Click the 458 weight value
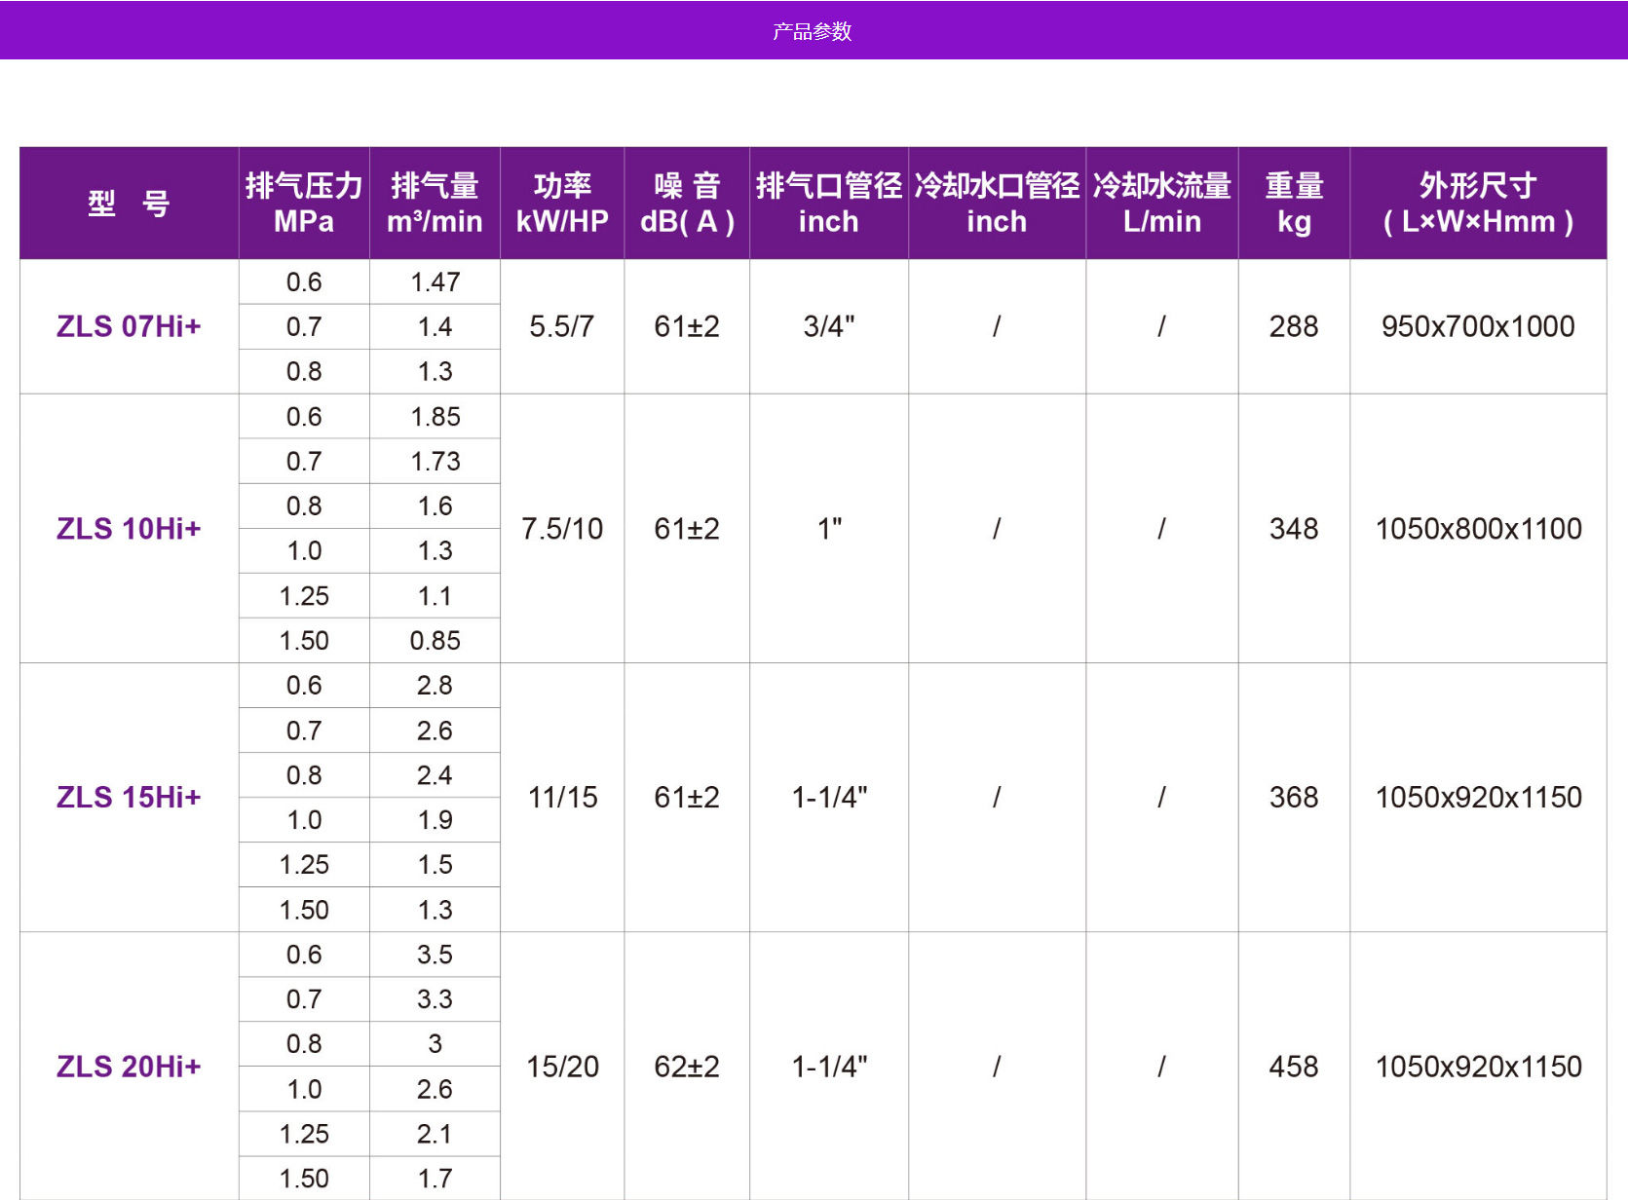 click(x=1294, y=1067)
